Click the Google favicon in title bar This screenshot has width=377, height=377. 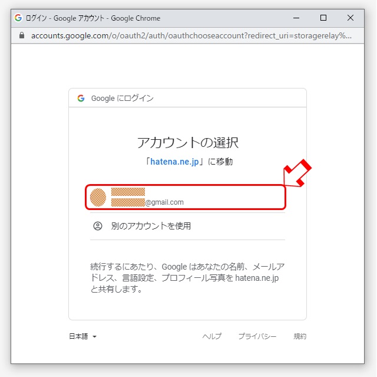[18, 18]
